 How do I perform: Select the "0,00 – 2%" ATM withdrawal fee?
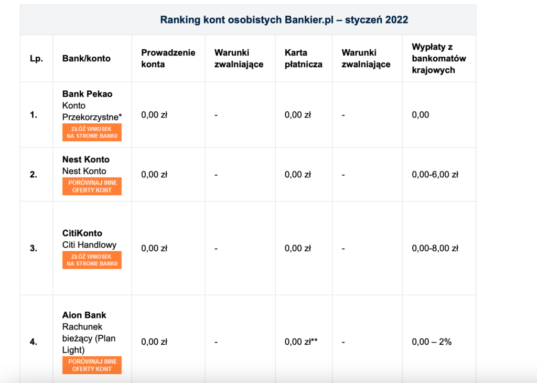tap(432, 342)
